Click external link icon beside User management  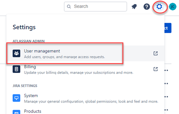[x=155, y=53]
